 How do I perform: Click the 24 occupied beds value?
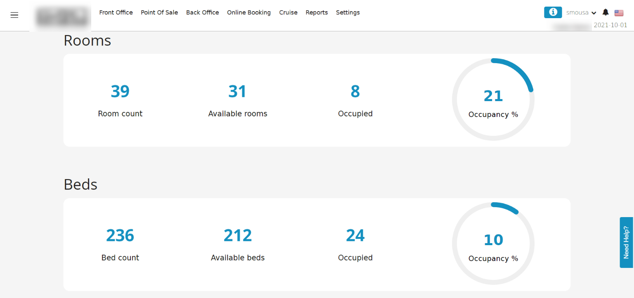[355, 235]
